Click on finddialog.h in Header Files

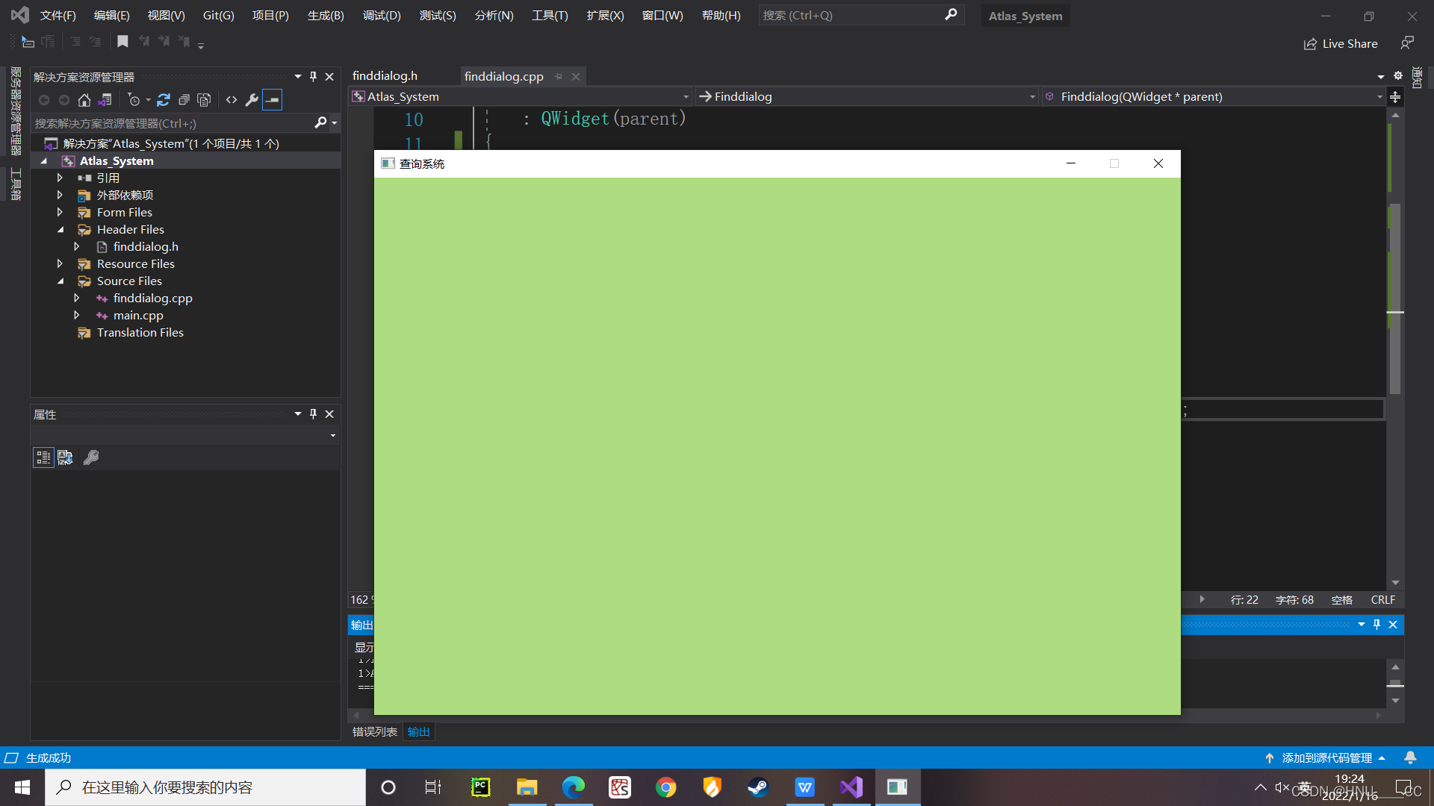click(x=145, y=246)
